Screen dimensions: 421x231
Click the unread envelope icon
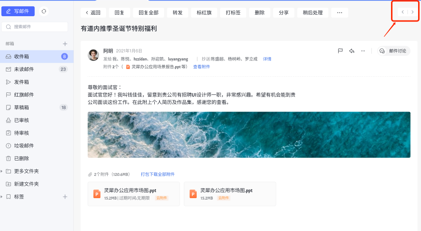click(x=9, y=70)
